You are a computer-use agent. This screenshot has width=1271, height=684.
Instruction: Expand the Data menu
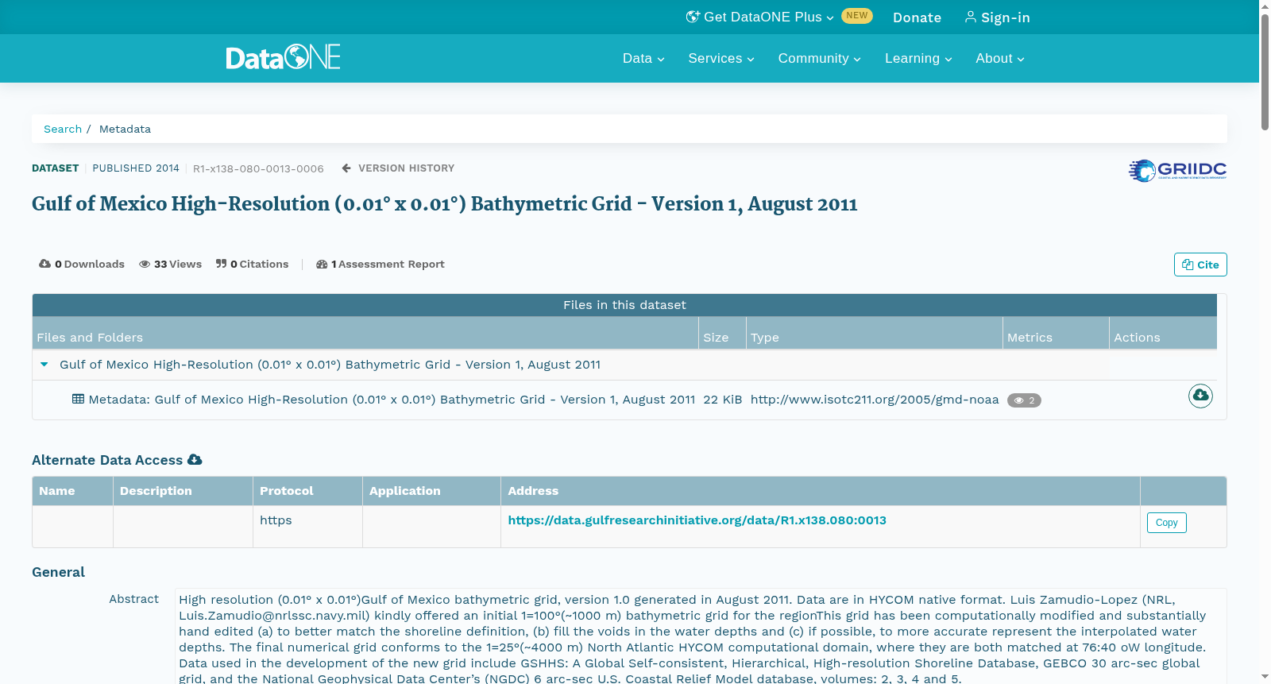tap(643, 59)
